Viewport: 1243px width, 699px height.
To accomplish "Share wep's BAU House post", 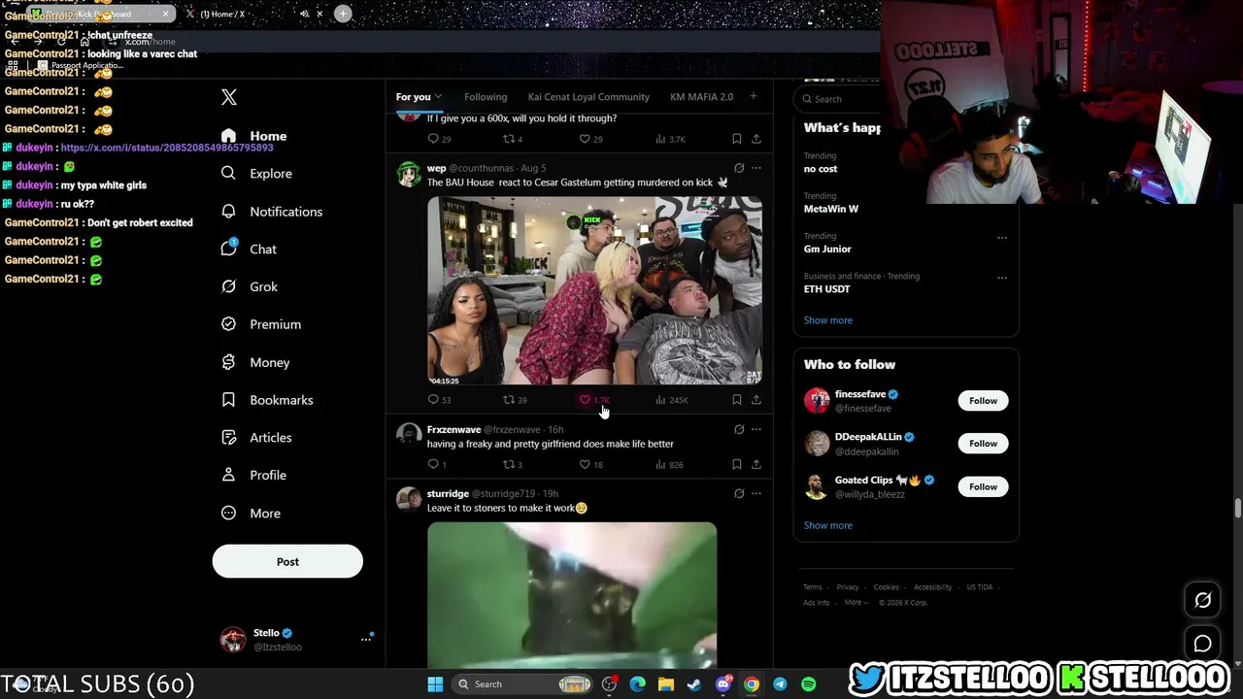I will (756, 400).
